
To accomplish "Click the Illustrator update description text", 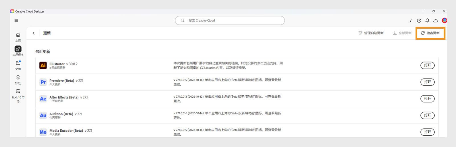I will [x=228, y=66].
